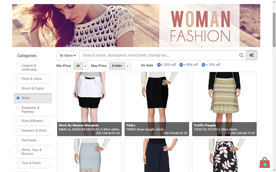Click the Max Price label
The width and height of the screenshot is (276, 172).
pyautogui.click(x=99, y=66)
